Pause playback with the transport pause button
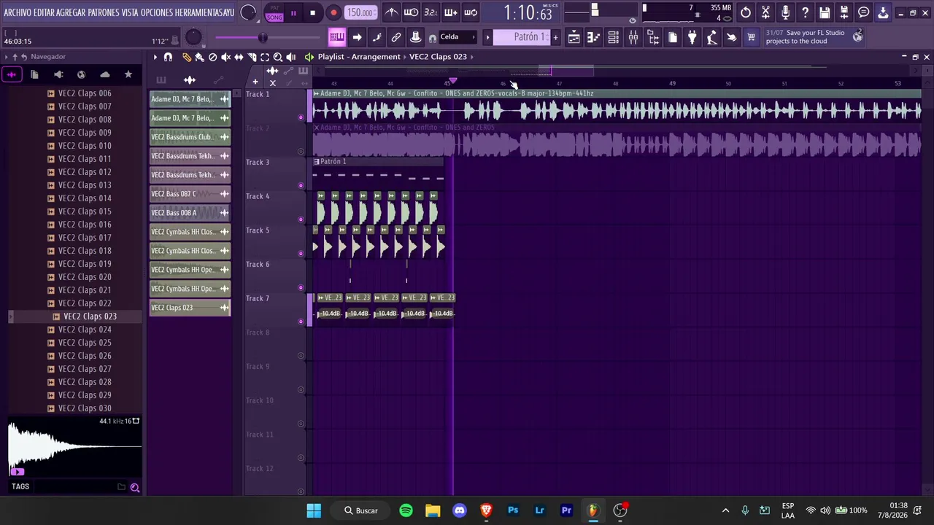934x525 pixels. (x=293, y=12)
